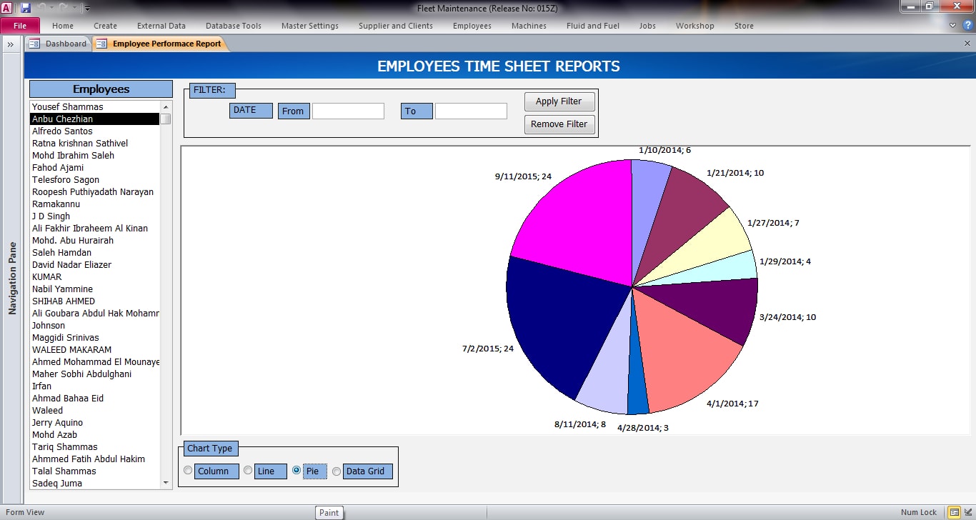Click the From date input field
The height and width of the screenshot is (520, 976).
(x=348, y=111)
